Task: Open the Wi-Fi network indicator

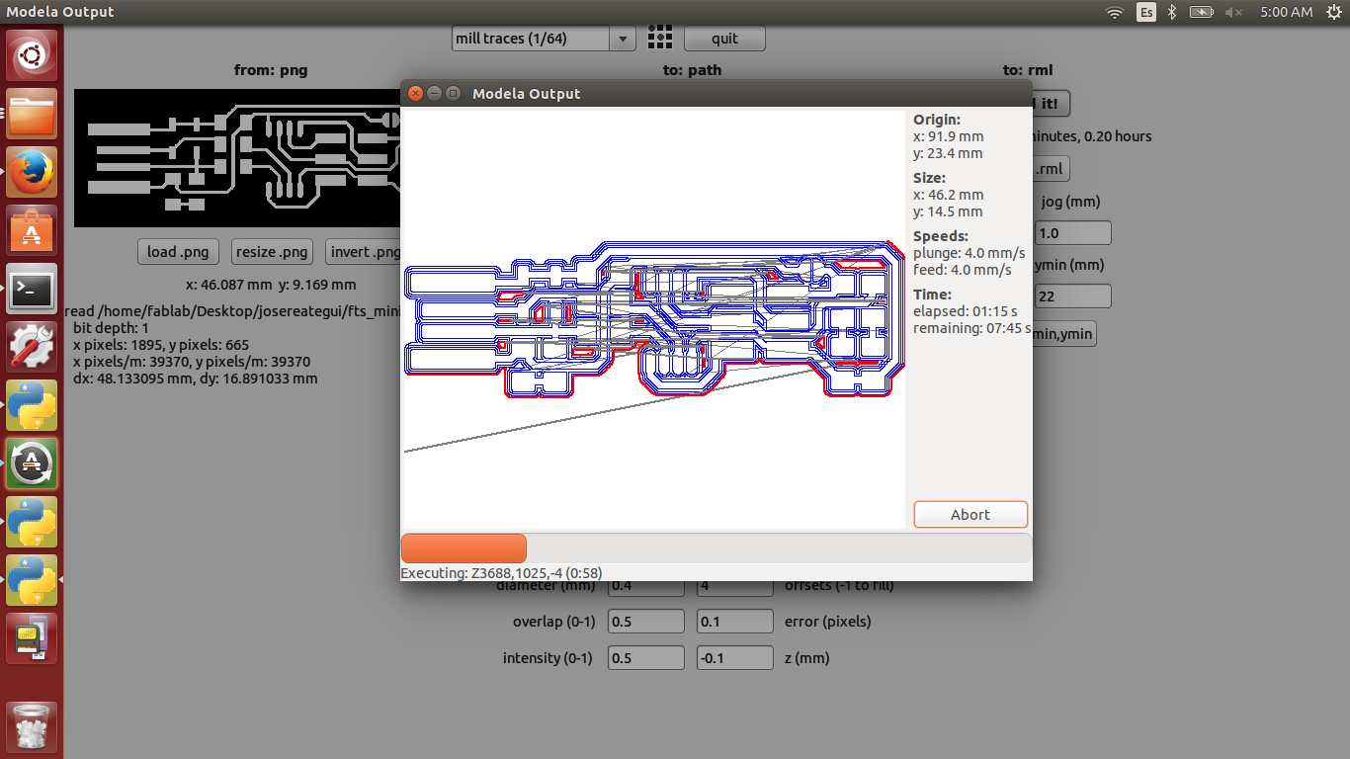Action: click(1115, 12)
